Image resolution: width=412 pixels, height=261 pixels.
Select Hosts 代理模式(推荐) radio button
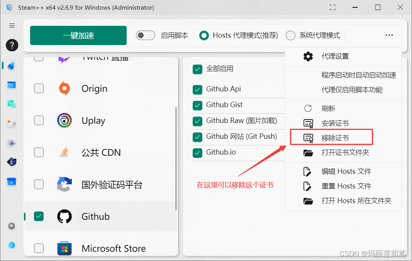pos(204,35)
